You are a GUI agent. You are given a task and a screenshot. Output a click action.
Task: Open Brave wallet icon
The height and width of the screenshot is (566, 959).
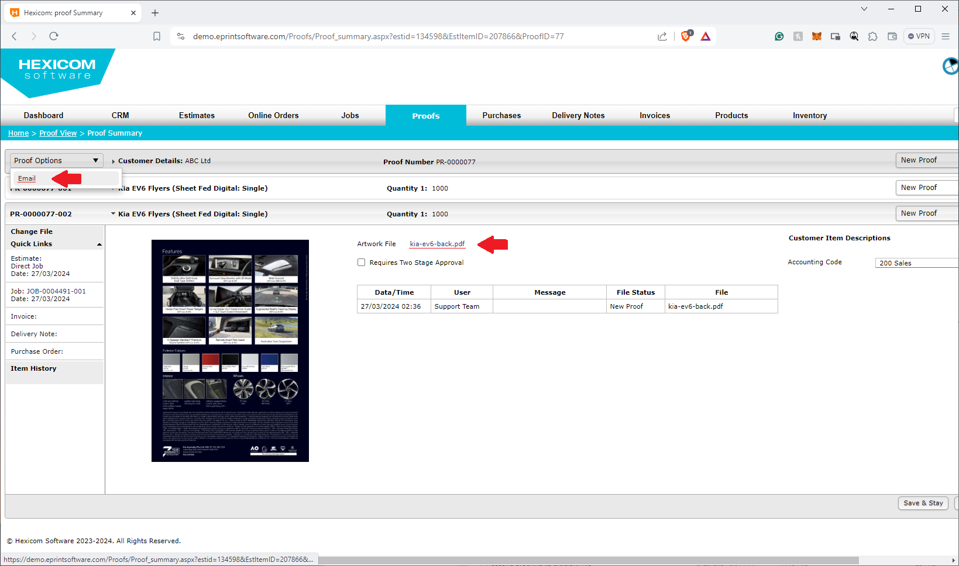(892, 36)
